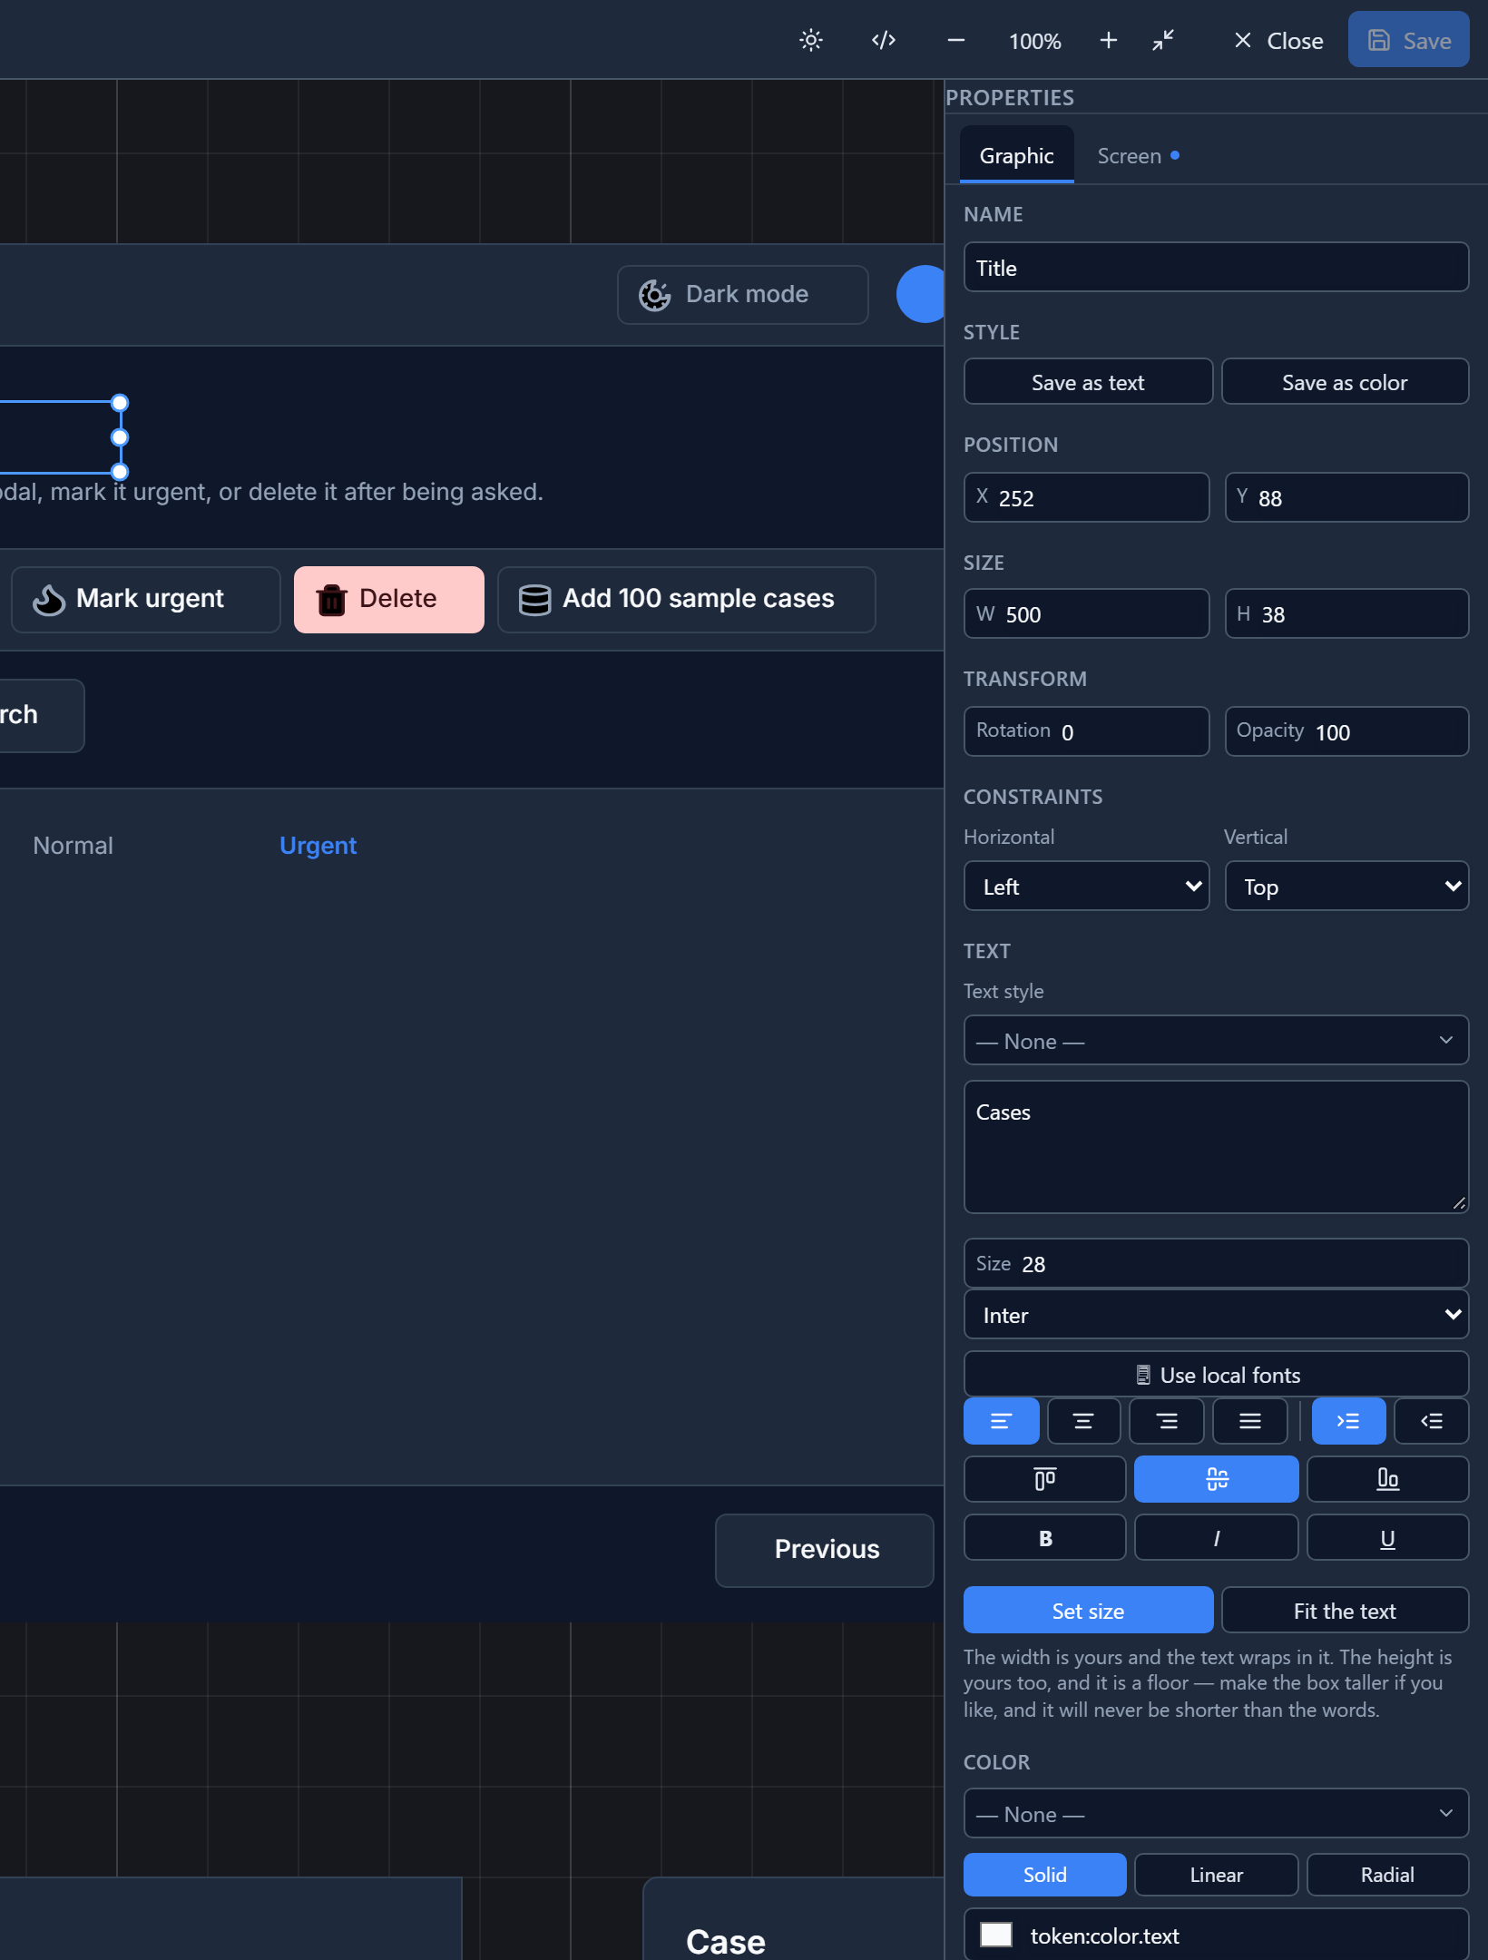Select the Normal tab on canvas
This screenshot has width=1488, height=1960.
coord(73,845)
